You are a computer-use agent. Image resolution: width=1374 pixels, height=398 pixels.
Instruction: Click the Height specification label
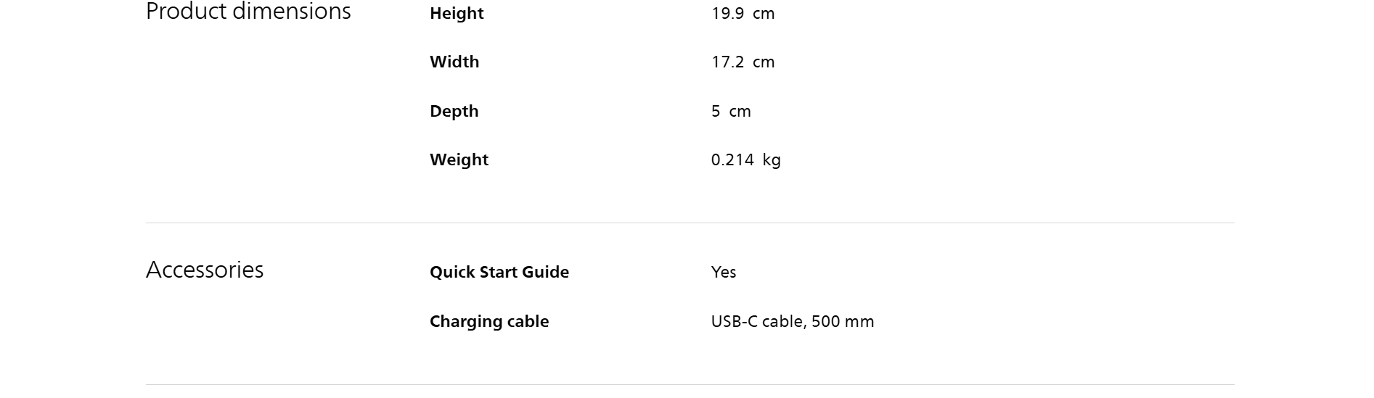[x=457, y=14]
